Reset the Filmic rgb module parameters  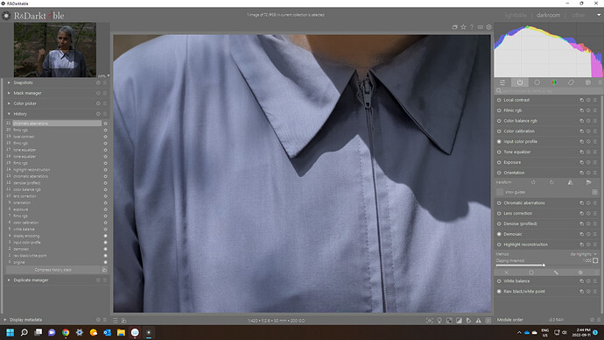[588, 110]
